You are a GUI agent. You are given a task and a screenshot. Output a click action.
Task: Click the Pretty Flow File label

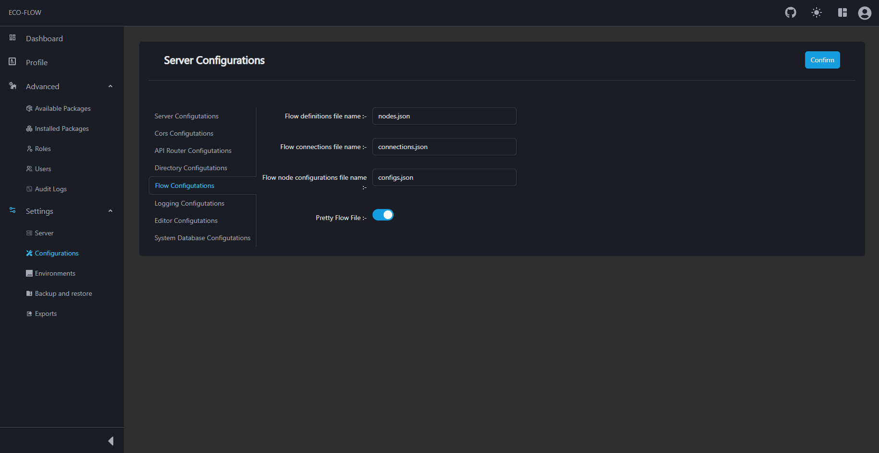tap(341, 218)
